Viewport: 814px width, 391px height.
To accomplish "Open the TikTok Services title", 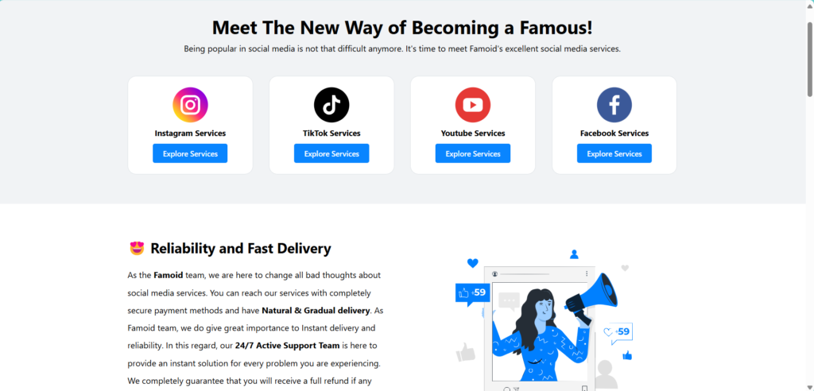I will coord(331,134).
